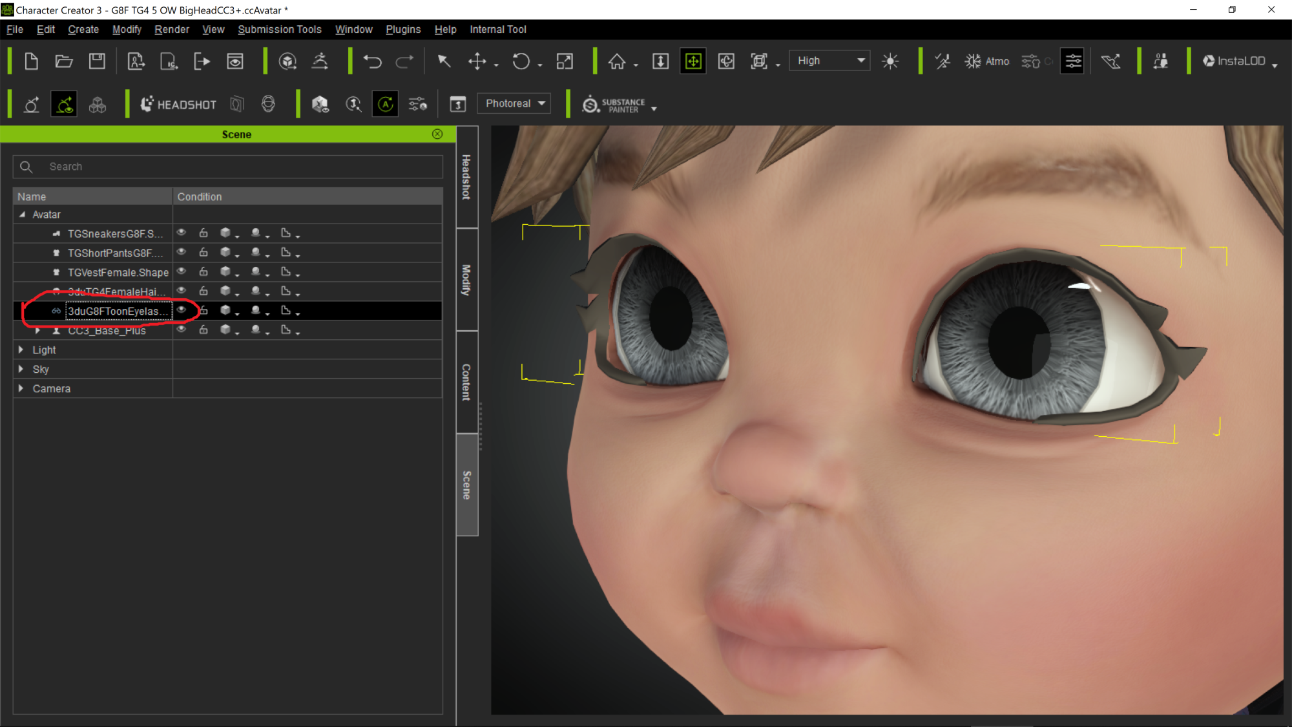Screen dimensions: 1292x727
Task: Open the Internal Tool menu
Action: click(498, 30)
